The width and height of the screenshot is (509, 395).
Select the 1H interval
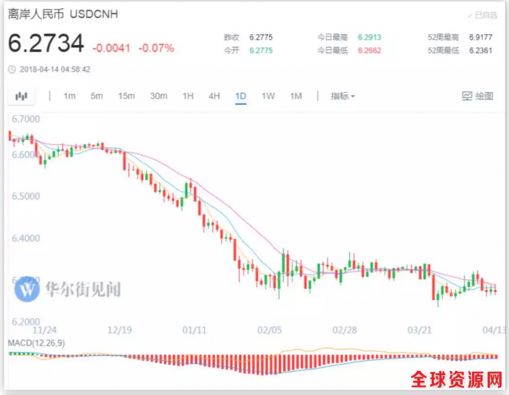tap(188, 97)
